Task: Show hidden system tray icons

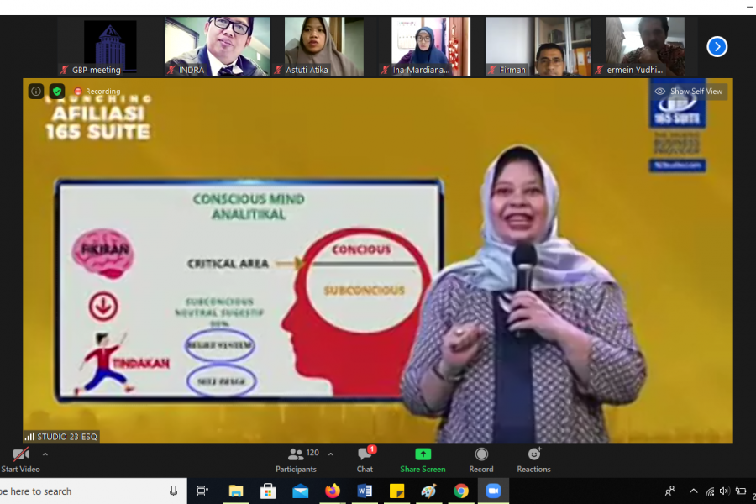Action: pyautogui.click(x=693, y=491)
